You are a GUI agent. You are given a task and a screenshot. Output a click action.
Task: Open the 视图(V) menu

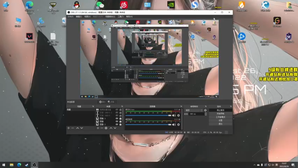click(88, 16)
